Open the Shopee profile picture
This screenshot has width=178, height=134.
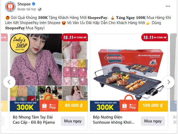coord(10,7)
